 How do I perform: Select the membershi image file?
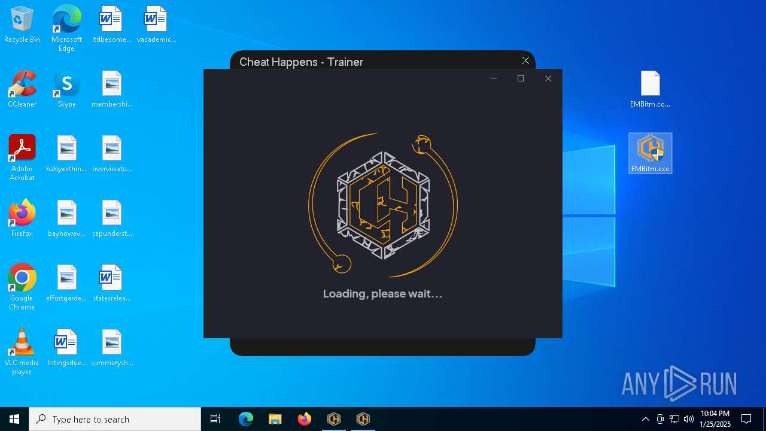click(112, 90)
